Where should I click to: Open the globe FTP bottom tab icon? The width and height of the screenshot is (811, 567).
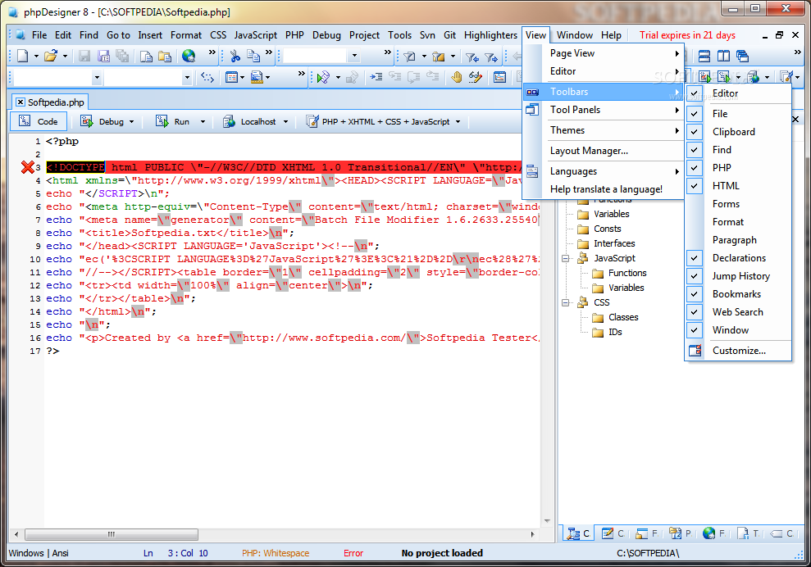click(x=709, y=533)
